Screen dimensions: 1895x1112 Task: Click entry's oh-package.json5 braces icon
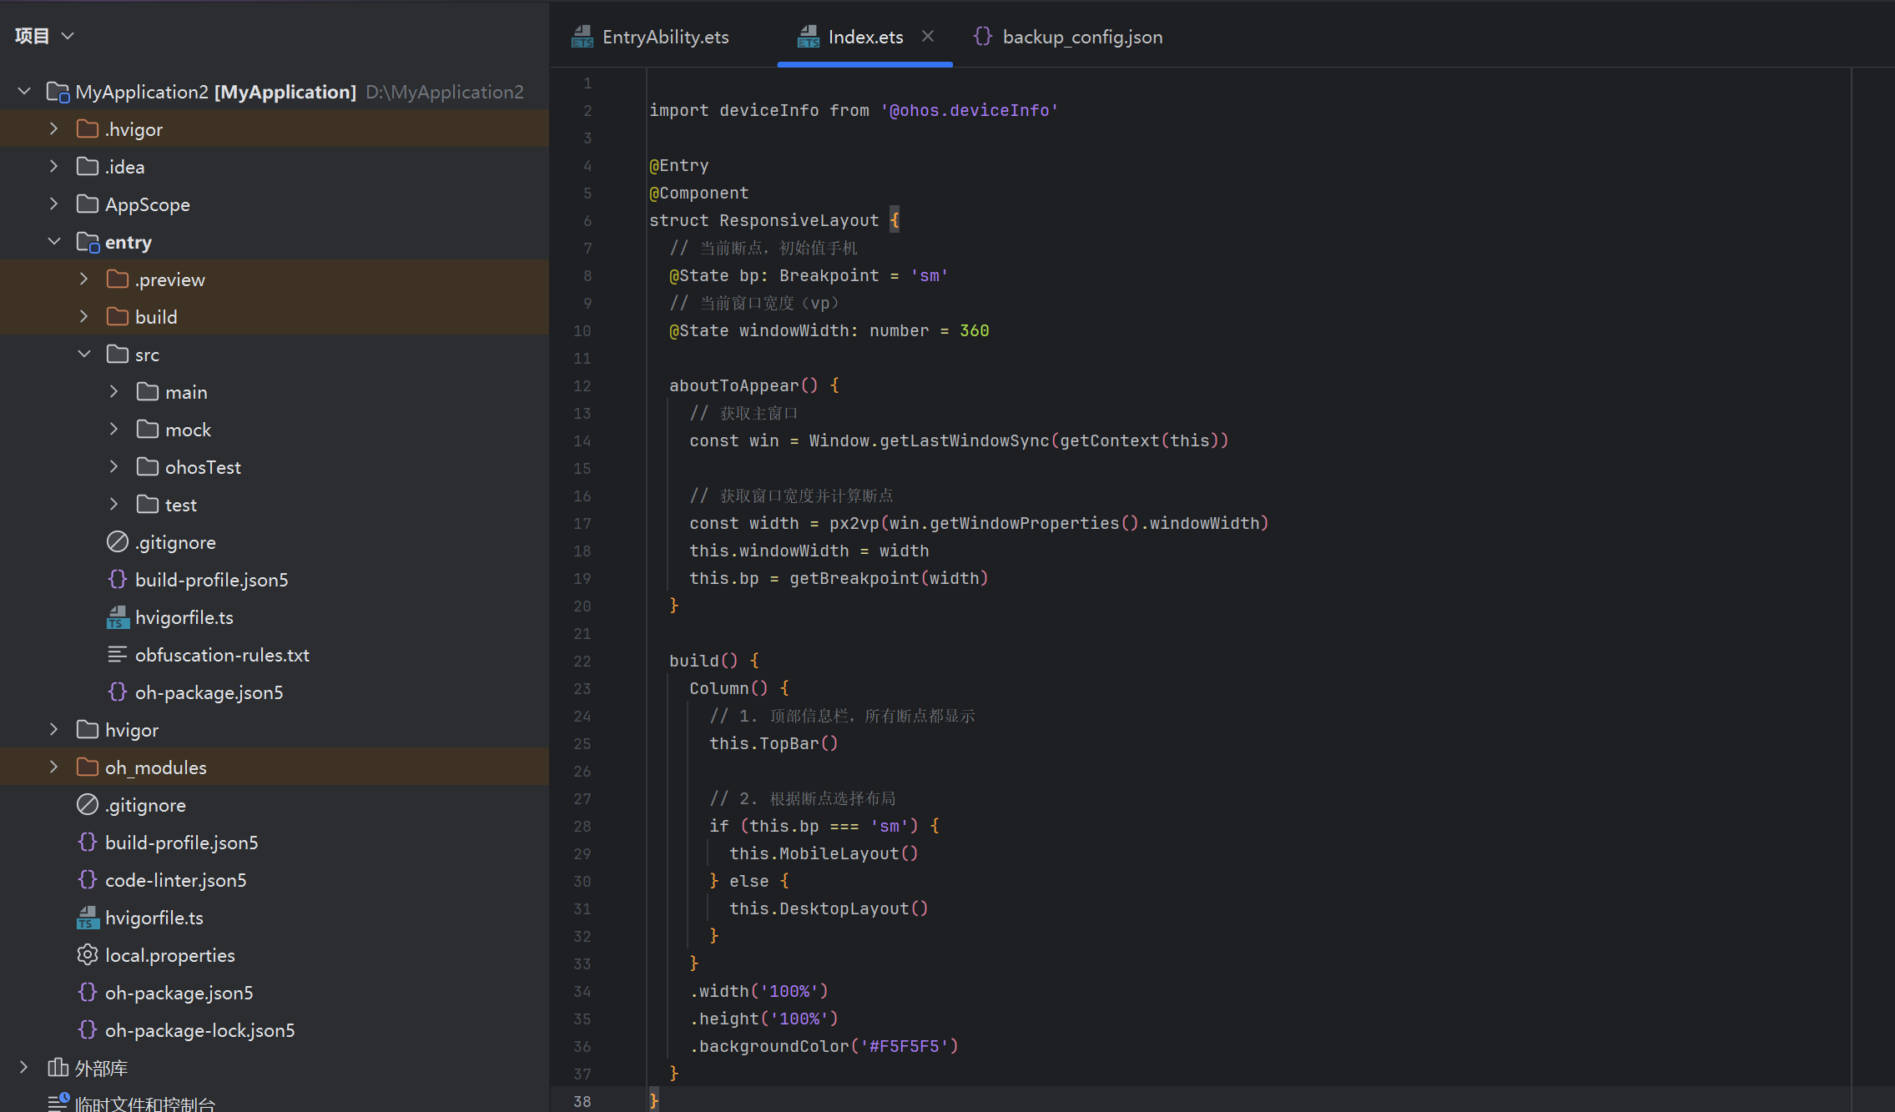(x=118, y=692)
